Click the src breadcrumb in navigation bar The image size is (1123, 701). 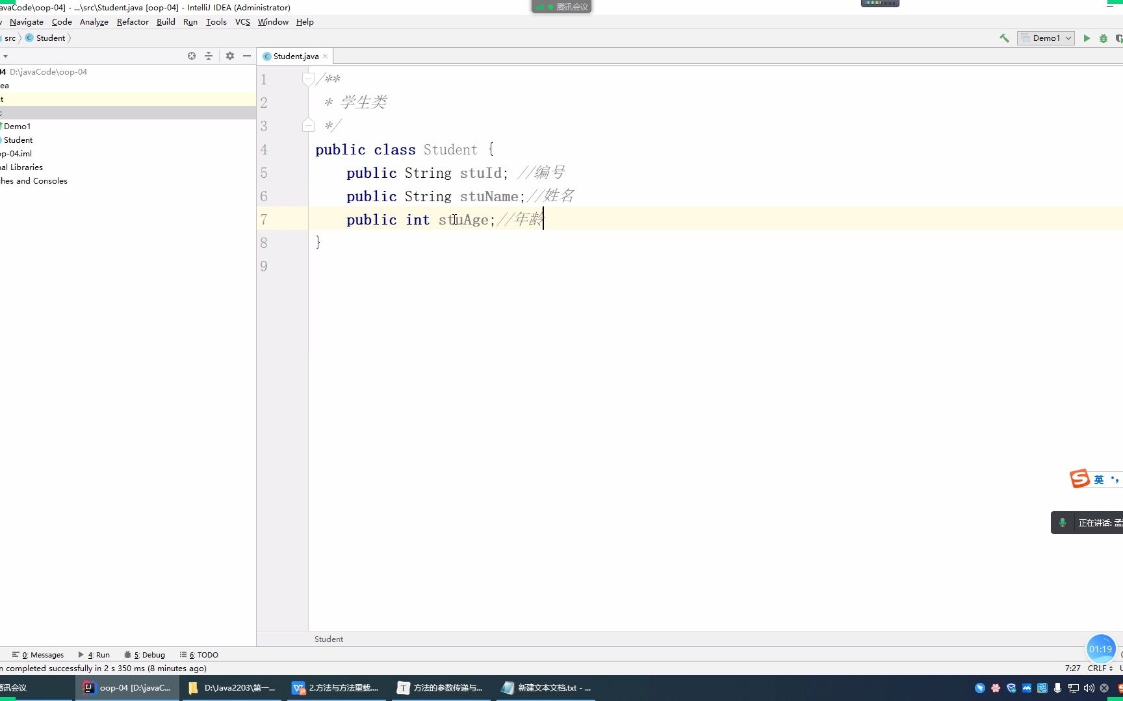point(10,38)
